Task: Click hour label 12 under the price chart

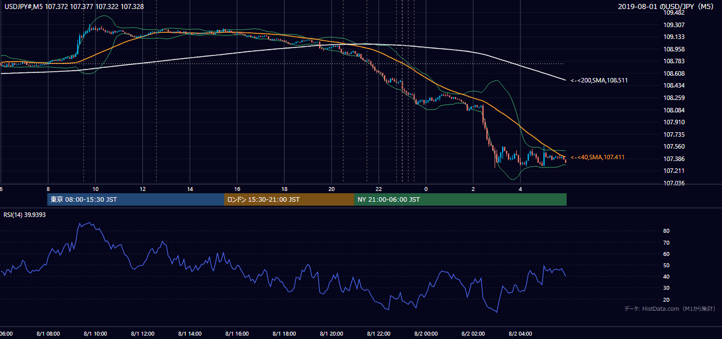Action: click(x=142, y=189)
